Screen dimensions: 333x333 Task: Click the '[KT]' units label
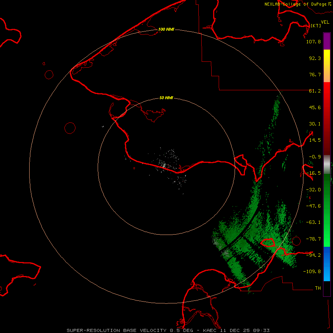[316, 26]
